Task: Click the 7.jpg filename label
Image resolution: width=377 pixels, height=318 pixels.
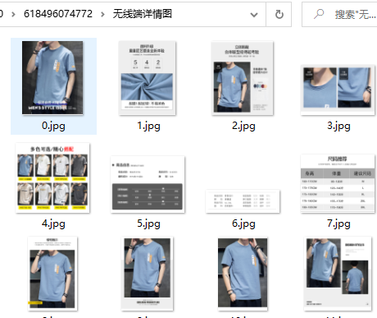Action: tap(338, 224)
